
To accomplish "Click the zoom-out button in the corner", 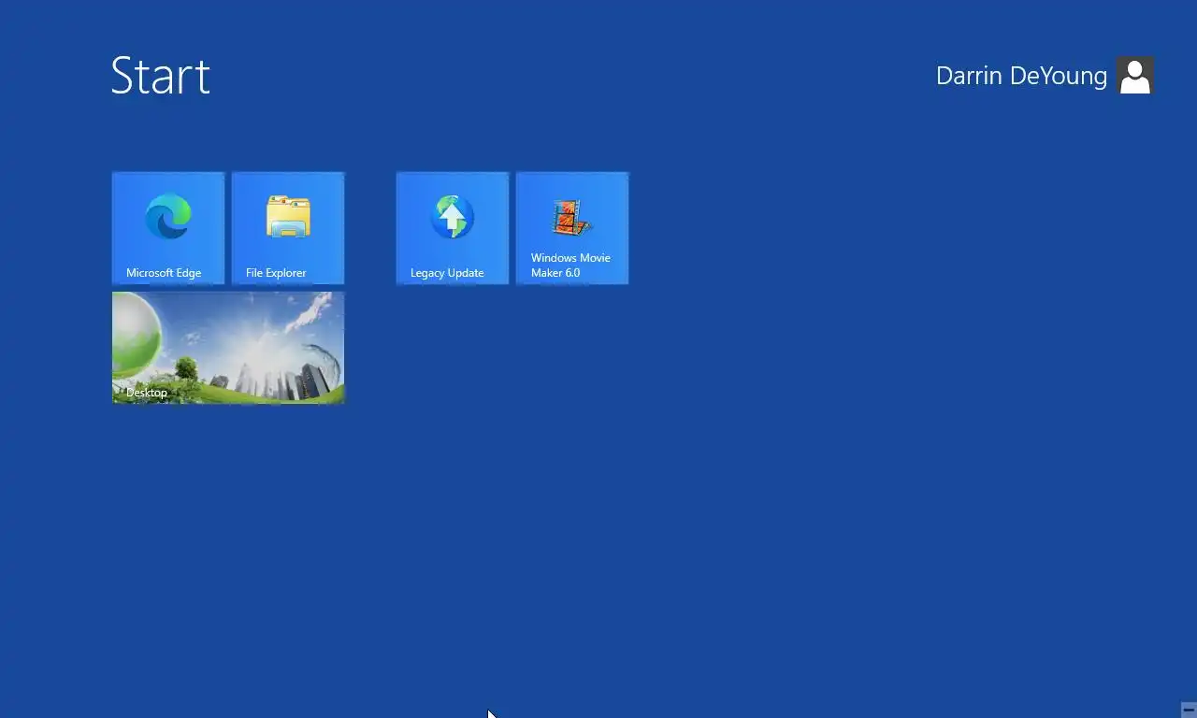I will tap(1189, 710).
